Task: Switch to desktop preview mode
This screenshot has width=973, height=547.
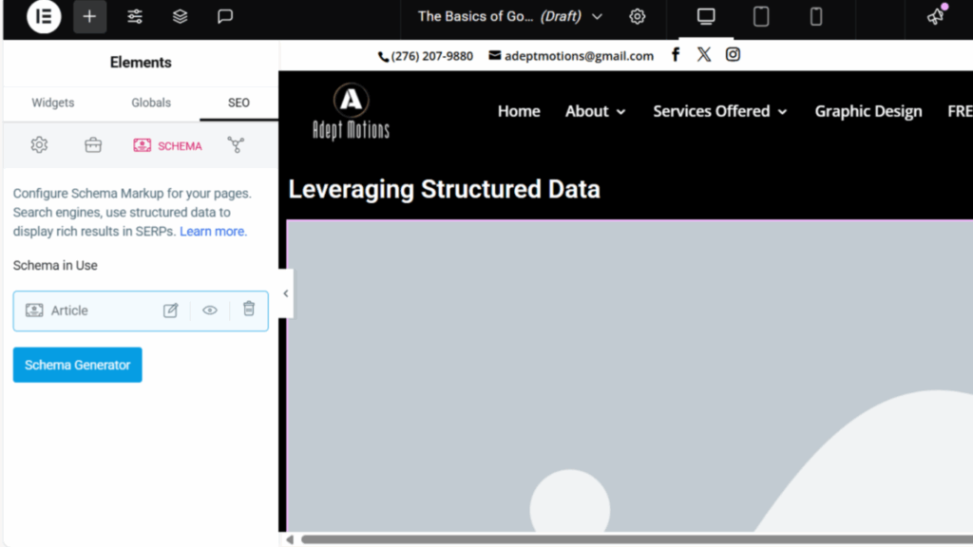Action: tap(706, 16)
